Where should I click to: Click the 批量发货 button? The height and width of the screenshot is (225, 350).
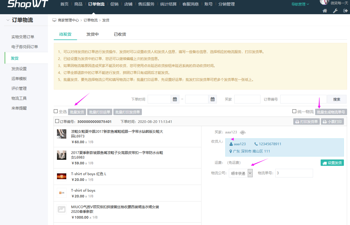77,112
